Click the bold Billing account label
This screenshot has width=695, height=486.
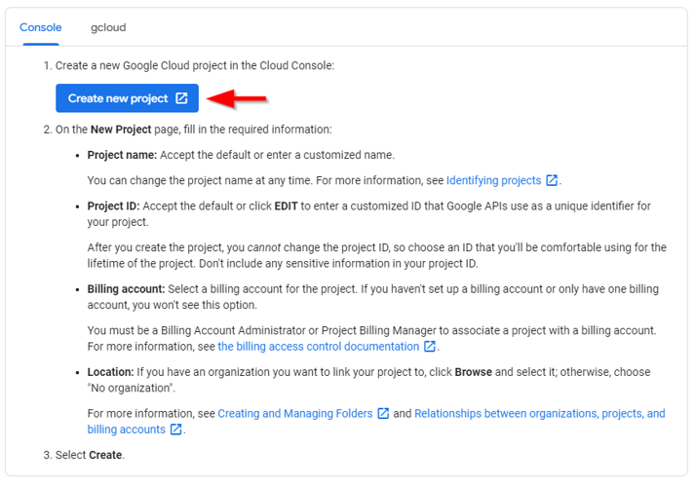point(126,289)
